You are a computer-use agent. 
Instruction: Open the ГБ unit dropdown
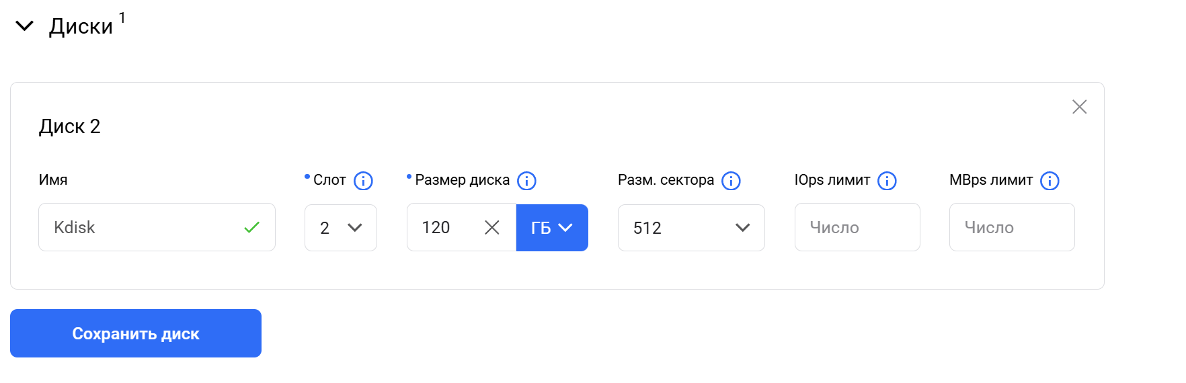click(x=552, y=228)
